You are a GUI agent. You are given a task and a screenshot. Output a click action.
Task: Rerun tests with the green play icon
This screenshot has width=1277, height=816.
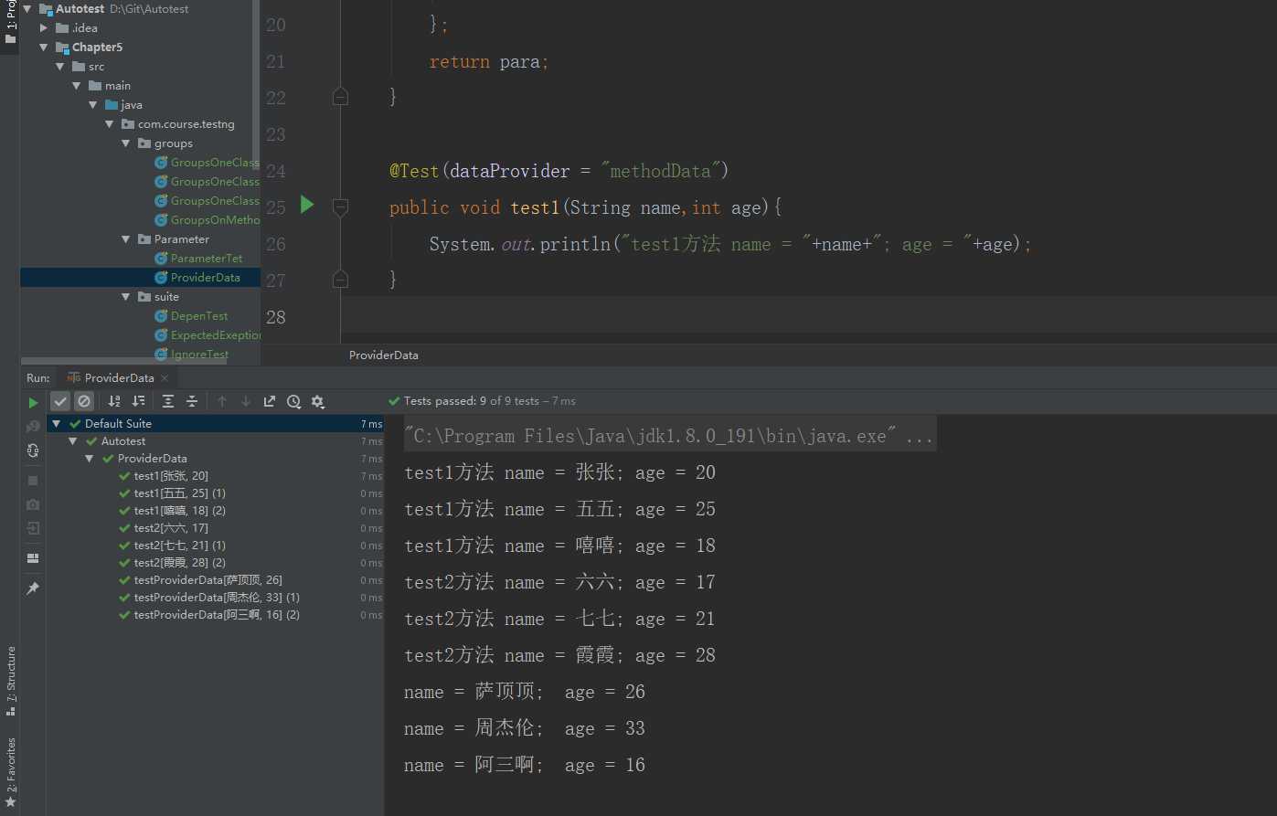pos(34,402)
